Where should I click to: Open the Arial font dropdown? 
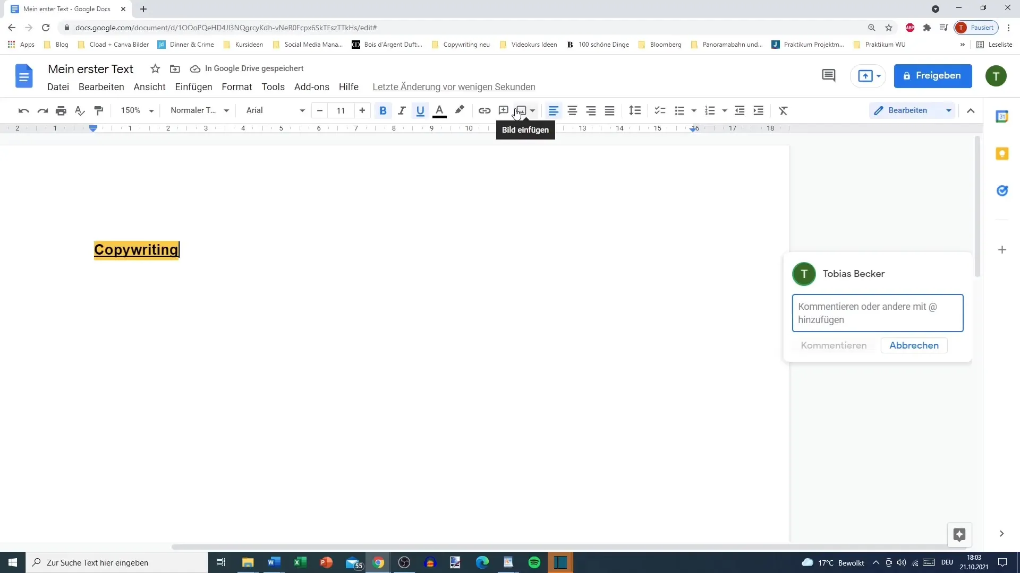275,110
